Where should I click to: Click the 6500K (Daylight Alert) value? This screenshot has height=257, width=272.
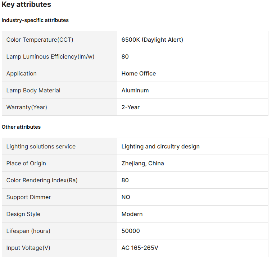(152, 40)
